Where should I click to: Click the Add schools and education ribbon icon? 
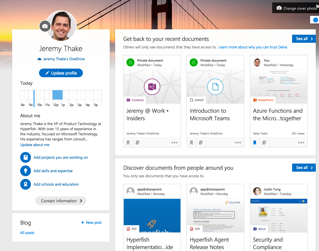26,184
